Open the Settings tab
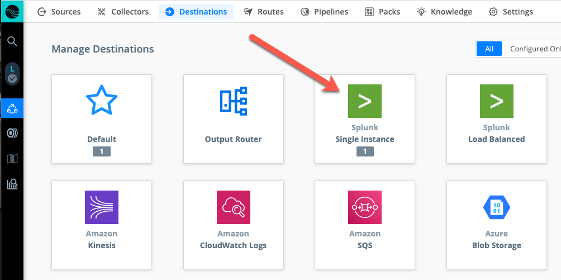Screen dimensions: 561x280 tap(511, 12)
